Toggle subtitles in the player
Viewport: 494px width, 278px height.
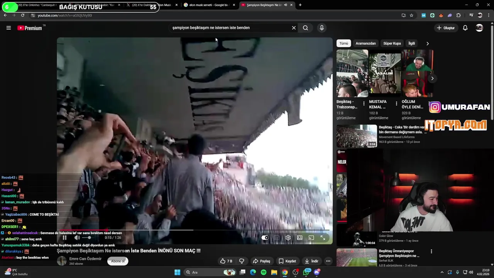tap(276, 238)
